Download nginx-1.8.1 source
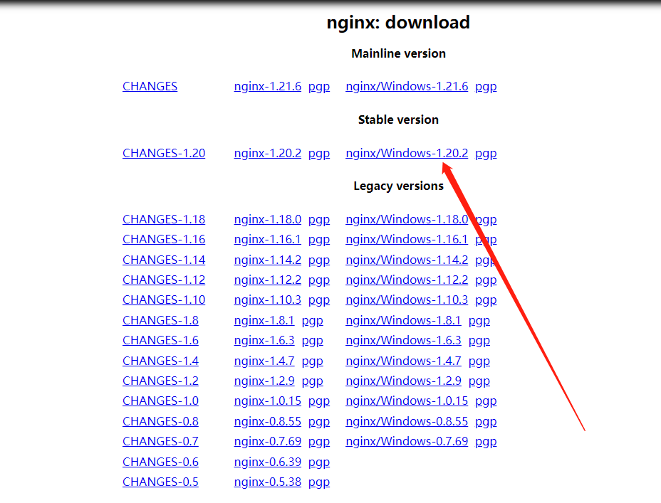Viewport: 661px width, 503px height. 264,320
